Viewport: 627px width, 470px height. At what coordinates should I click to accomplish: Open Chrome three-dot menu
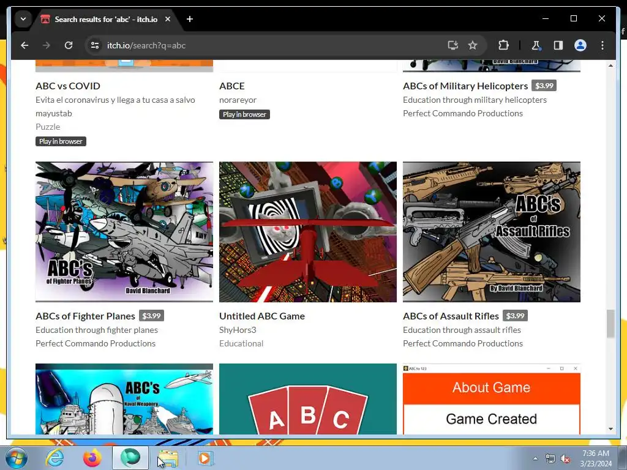click(603, 45)
